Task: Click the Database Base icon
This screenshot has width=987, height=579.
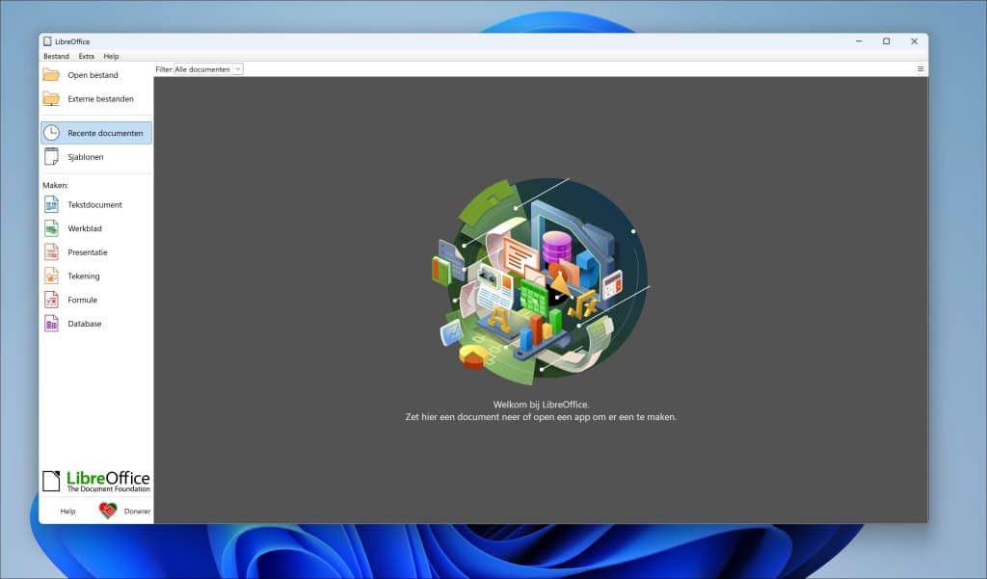Action: pos(51,324)
